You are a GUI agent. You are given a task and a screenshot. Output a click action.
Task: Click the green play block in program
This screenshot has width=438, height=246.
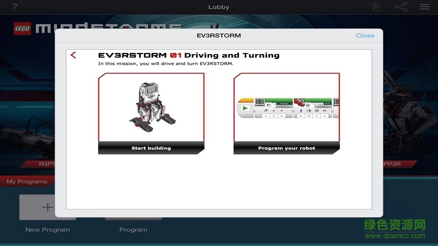(245, 108)
